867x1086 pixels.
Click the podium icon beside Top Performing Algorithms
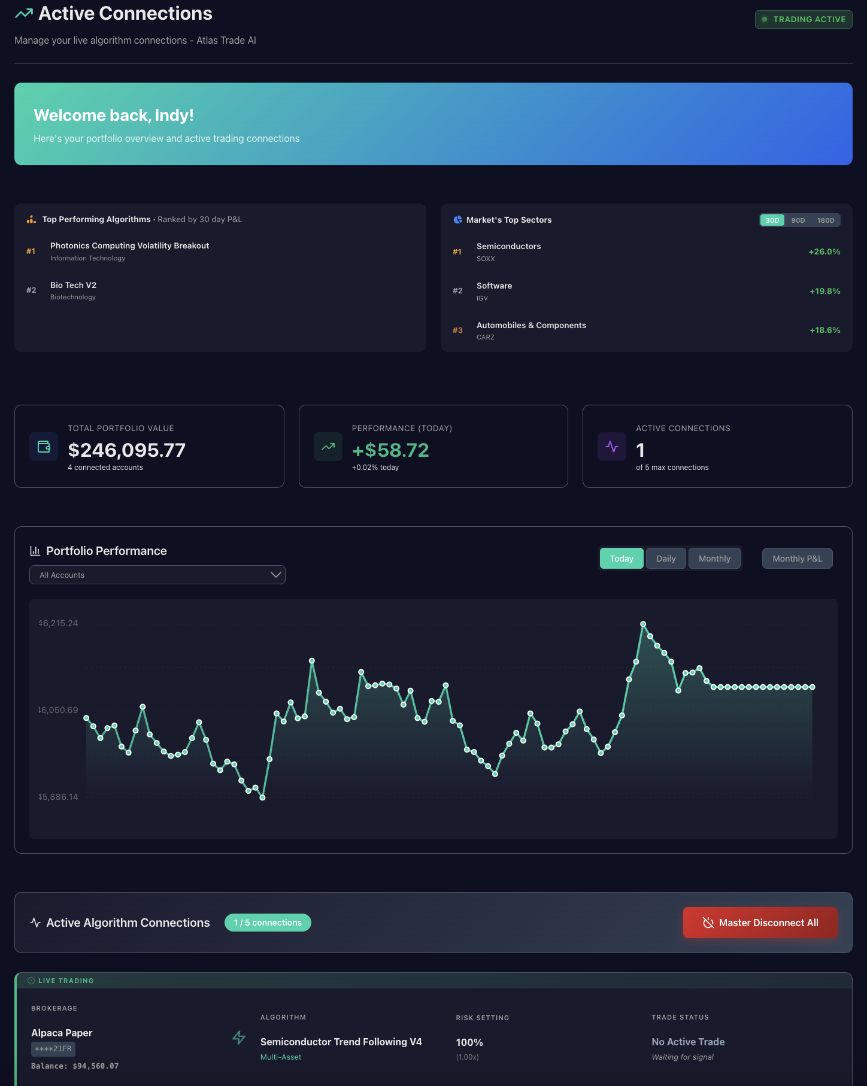31,219
